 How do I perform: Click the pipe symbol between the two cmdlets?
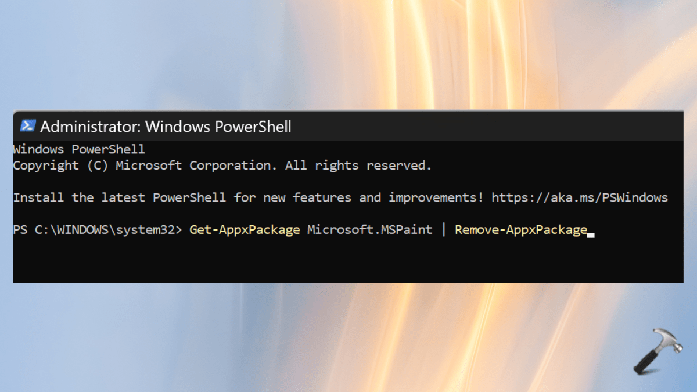click(444, 229)
